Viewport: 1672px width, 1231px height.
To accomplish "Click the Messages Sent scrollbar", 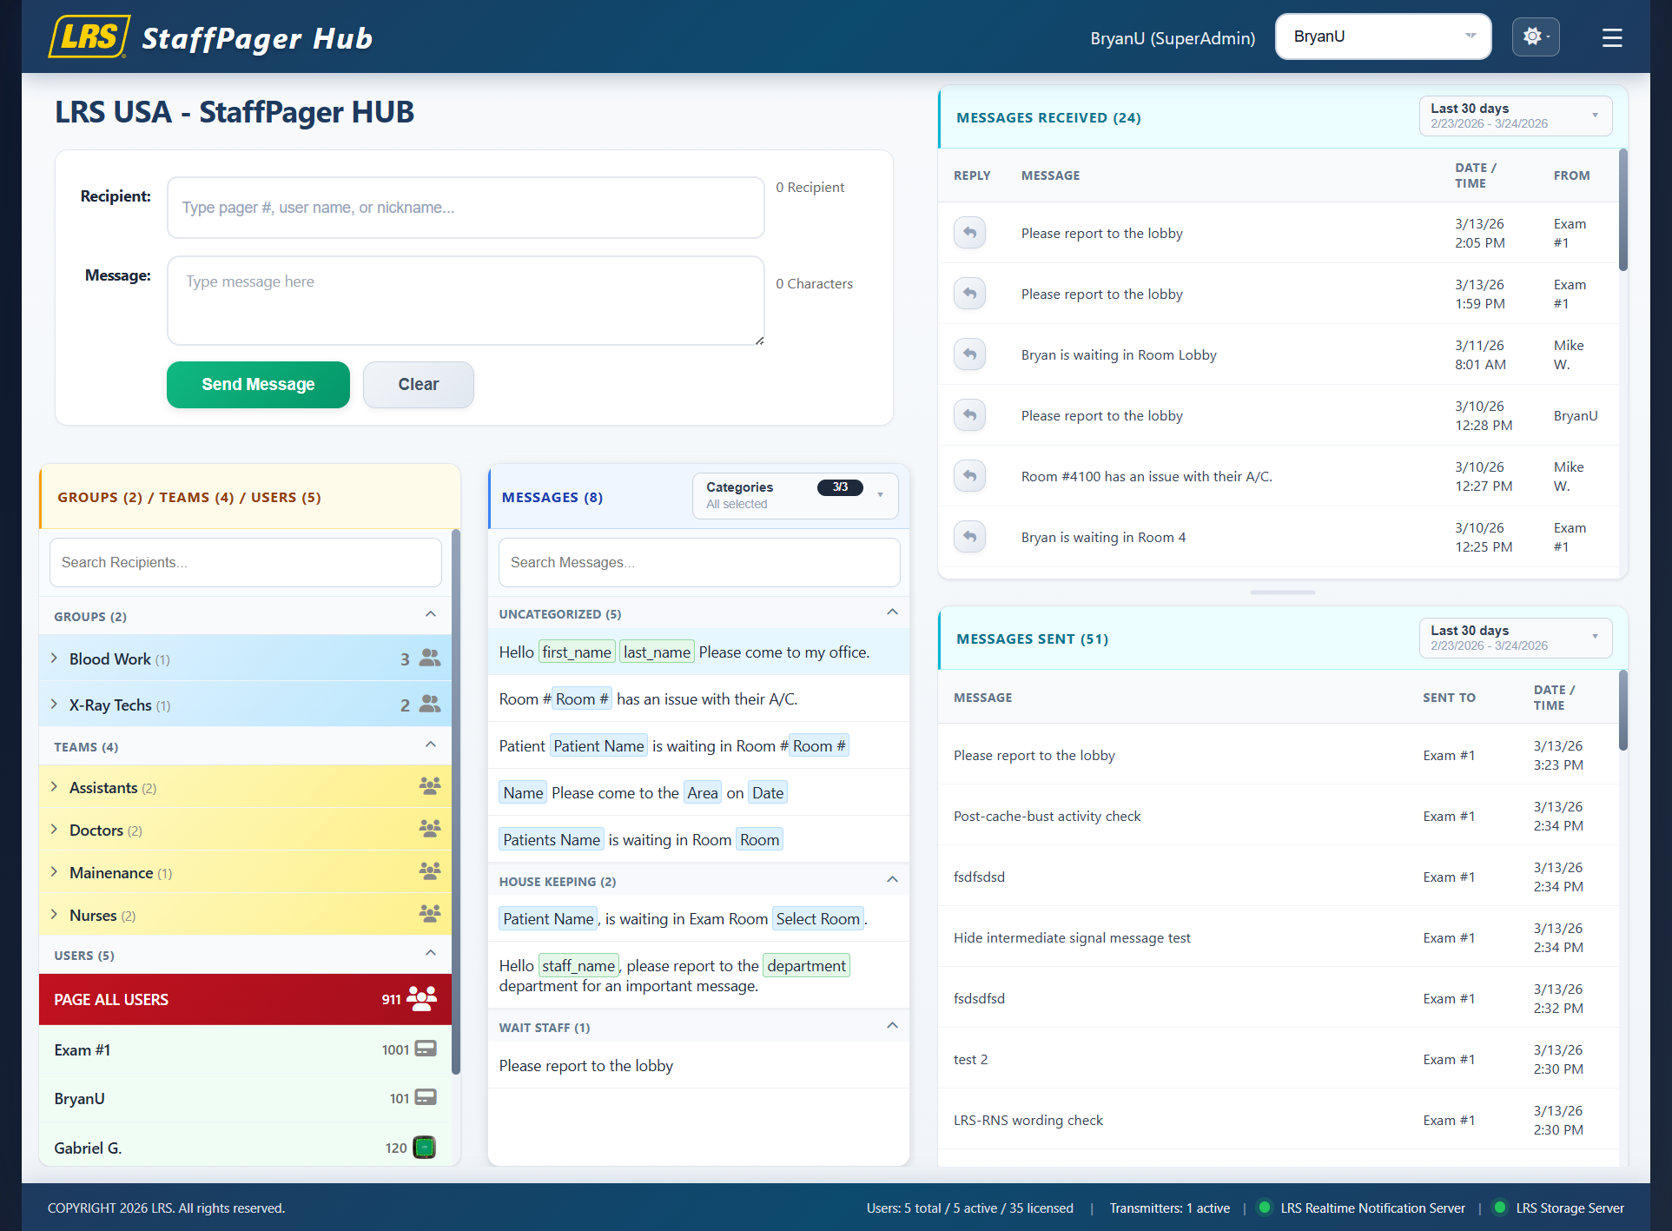I will (1622, 711).
